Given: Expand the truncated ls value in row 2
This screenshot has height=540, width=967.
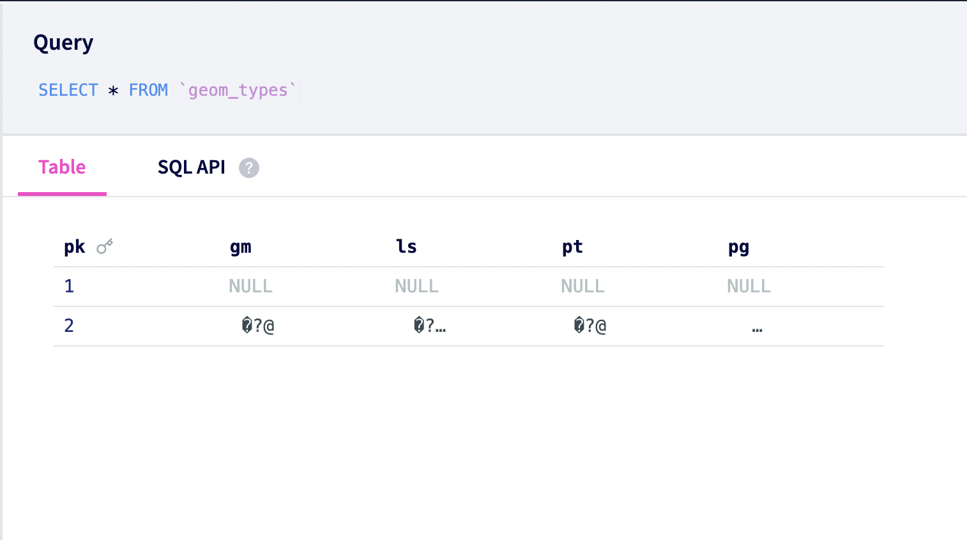Looking at the screenshot, I should (x=430, y=326).
